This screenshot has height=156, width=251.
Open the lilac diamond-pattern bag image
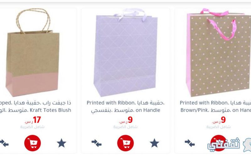125,52
